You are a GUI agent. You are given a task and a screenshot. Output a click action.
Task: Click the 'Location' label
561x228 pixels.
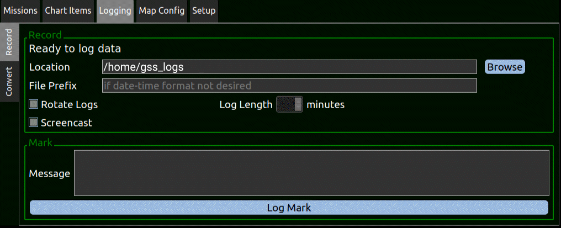[x=49, y=67]
